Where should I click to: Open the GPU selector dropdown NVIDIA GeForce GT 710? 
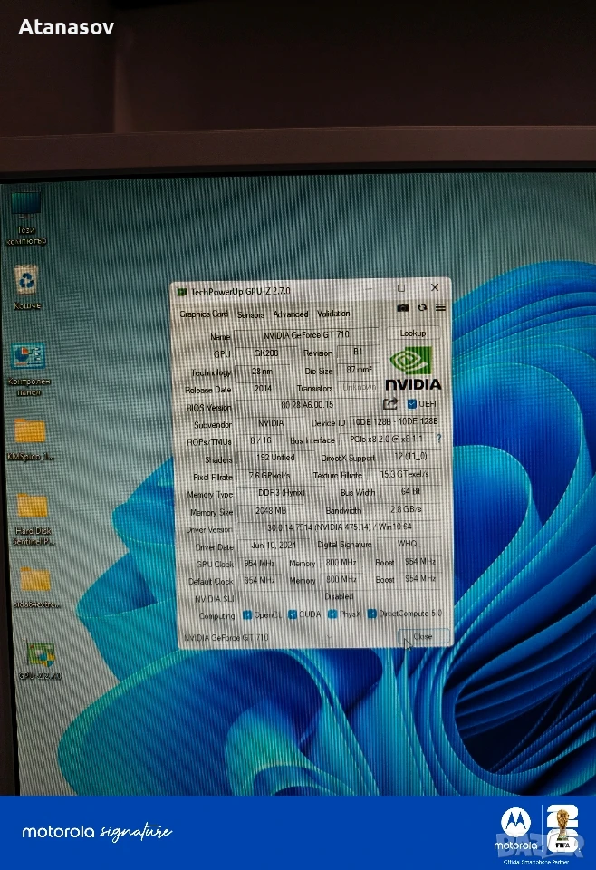[259, 637]
